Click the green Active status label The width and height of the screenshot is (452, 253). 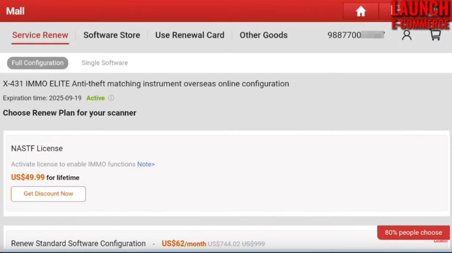(x=95, y=98)
